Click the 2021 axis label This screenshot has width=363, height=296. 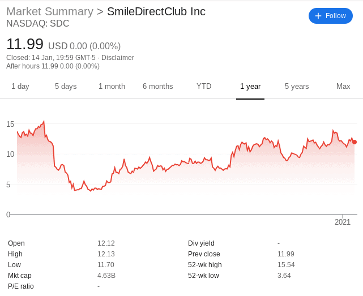tap(343, 222)
